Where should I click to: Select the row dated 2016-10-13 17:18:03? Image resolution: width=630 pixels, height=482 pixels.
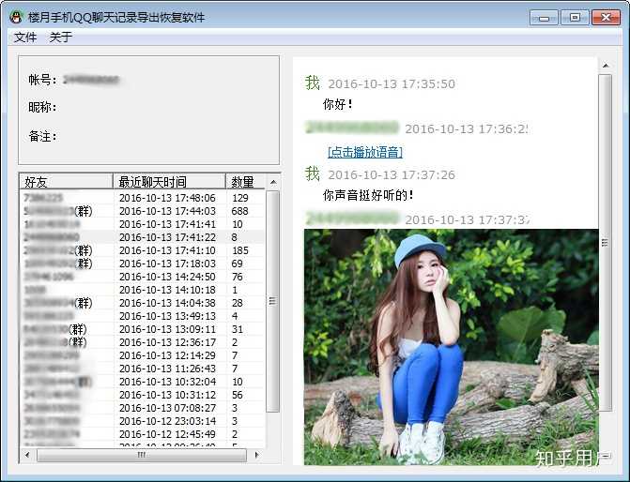142,264
